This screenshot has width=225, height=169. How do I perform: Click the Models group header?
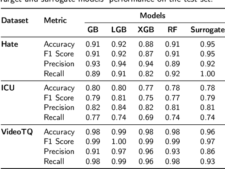pos(153,15)
